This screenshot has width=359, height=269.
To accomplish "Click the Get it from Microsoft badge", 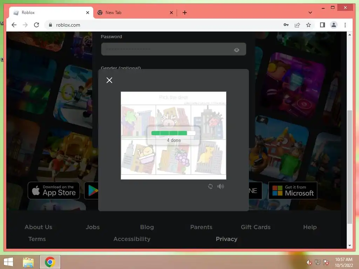I will 293,191.
